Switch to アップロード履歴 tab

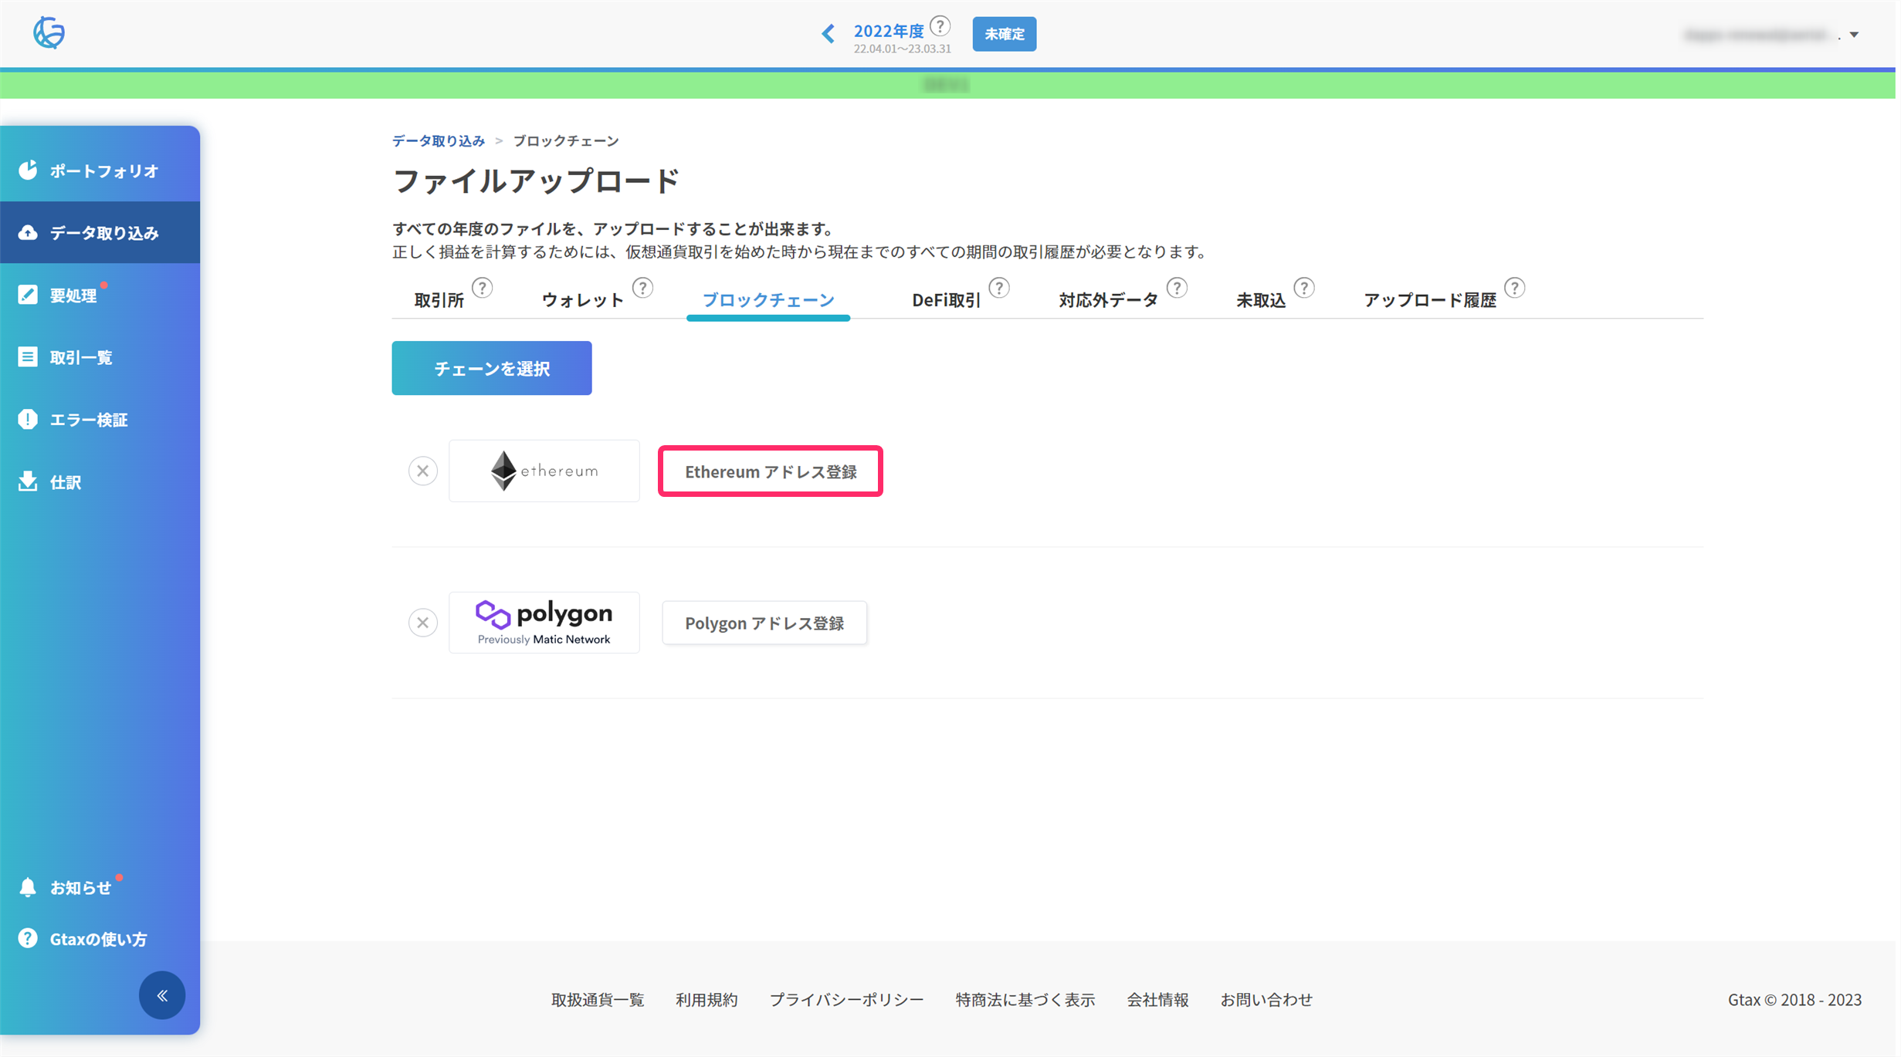coord(1430,300)
